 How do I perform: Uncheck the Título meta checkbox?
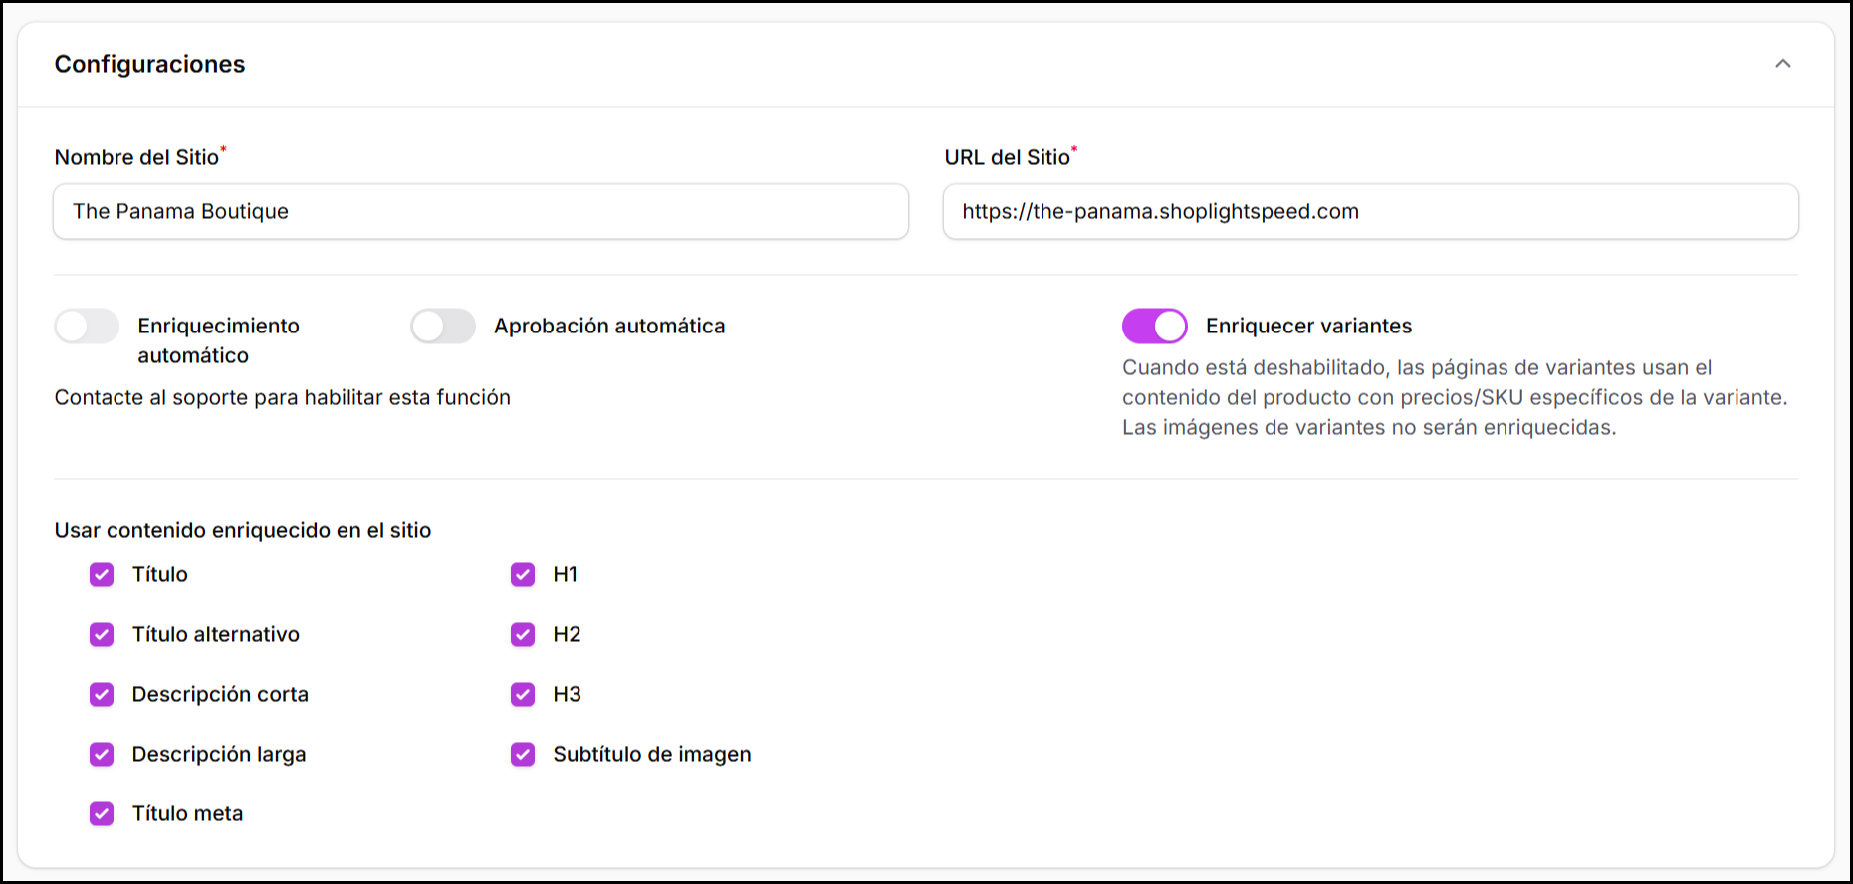[102, 814]
